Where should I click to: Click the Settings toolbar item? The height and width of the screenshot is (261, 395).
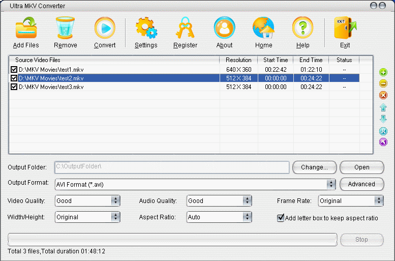point(146,33)
